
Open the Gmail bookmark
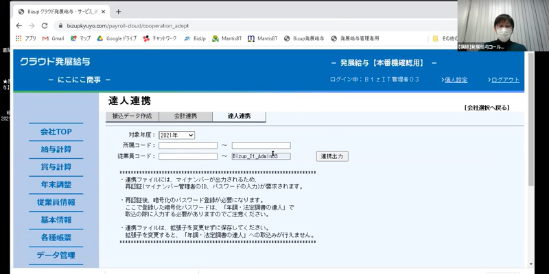coord(54,38)
